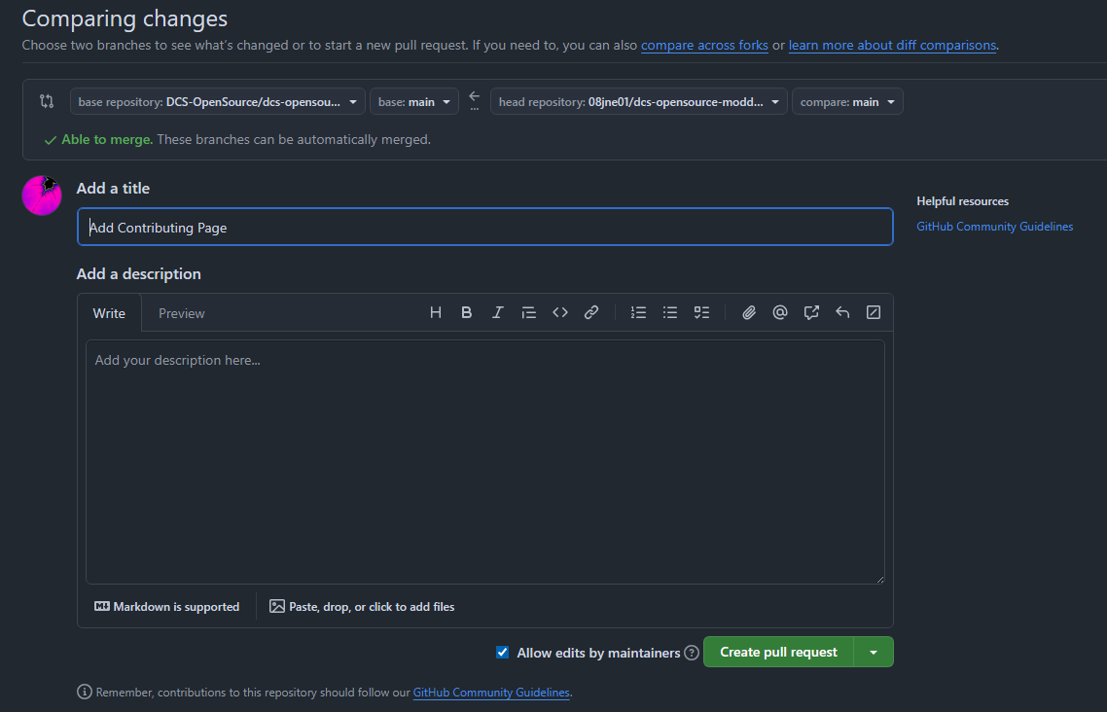Open GitHub Community Guidelines under Helpful resources
This screenshot has width=1107, height=712.
tap(995, 227)
